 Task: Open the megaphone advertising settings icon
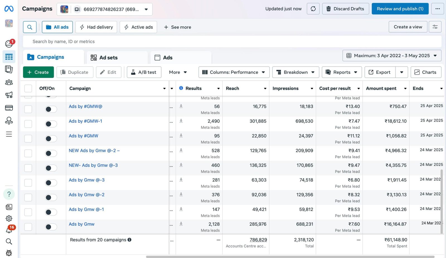click(x=9, y=95)
